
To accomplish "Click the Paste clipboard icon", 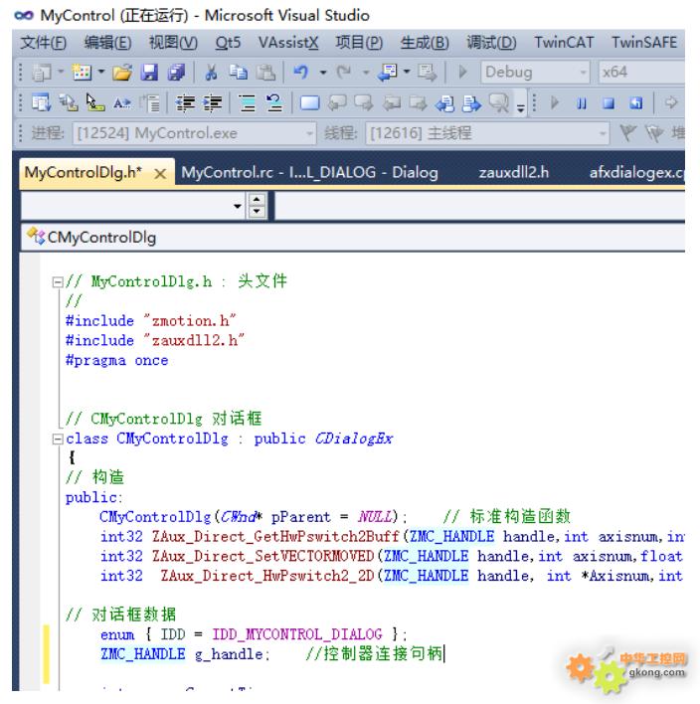I will pyautogui.click(x=265, y=73).
